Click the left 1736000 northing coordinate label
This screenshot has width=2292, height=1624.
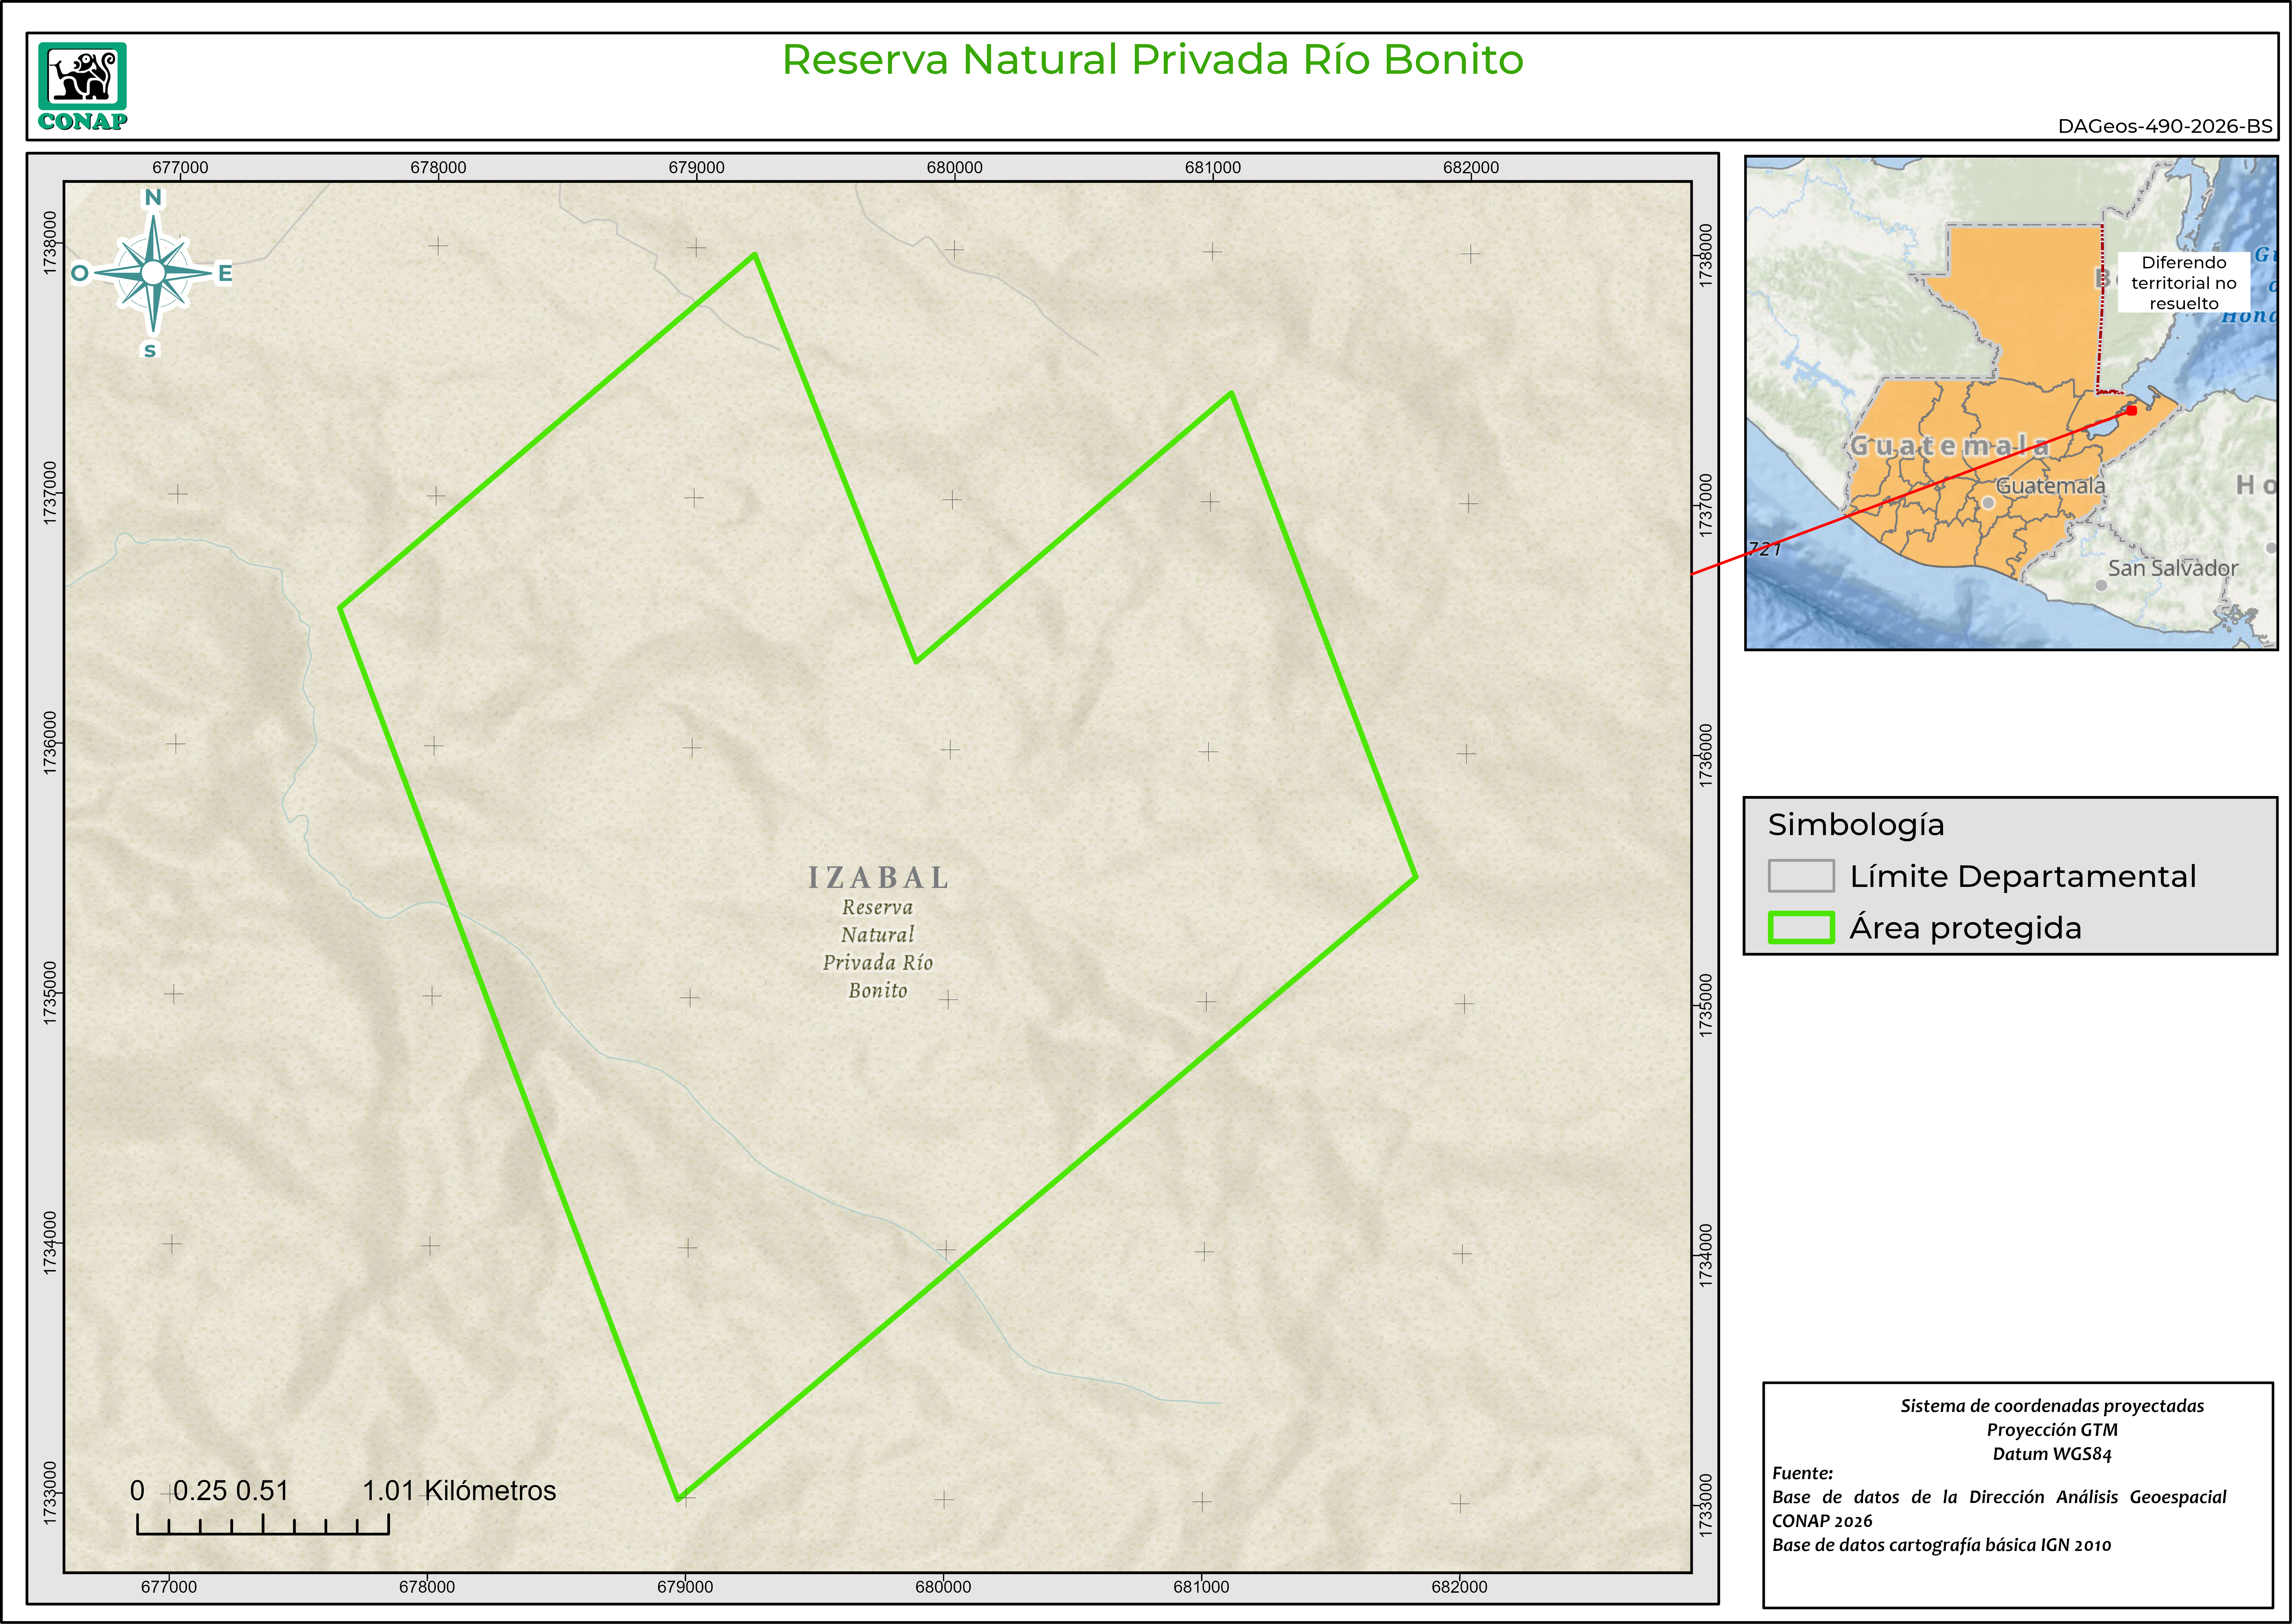50,743
